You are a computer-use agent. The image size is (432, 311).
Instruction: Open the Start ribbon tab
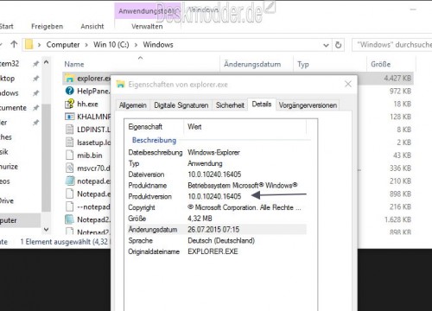[x=6, y=27]
